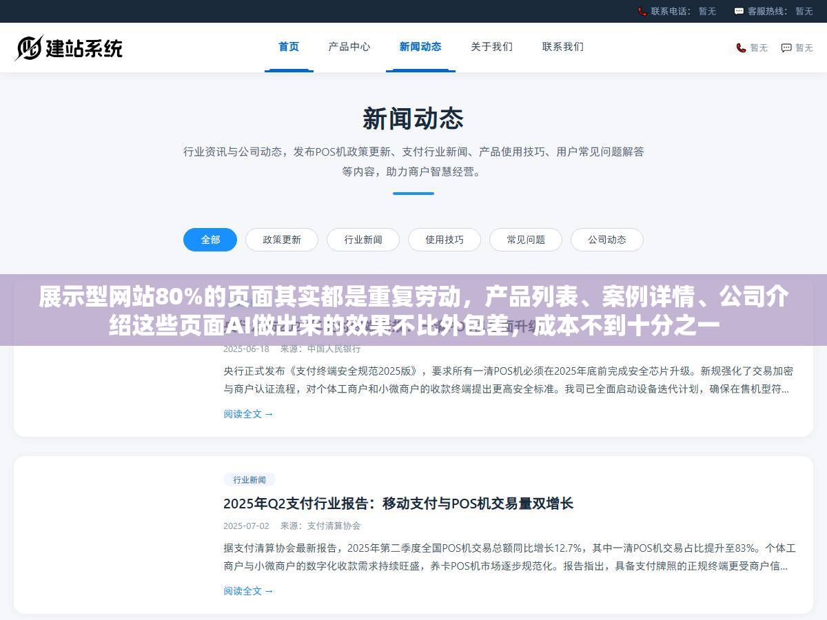Click the 联系电话：暂无 text in top bar
The image size is (827, 620).
click(x=683, y=11)
